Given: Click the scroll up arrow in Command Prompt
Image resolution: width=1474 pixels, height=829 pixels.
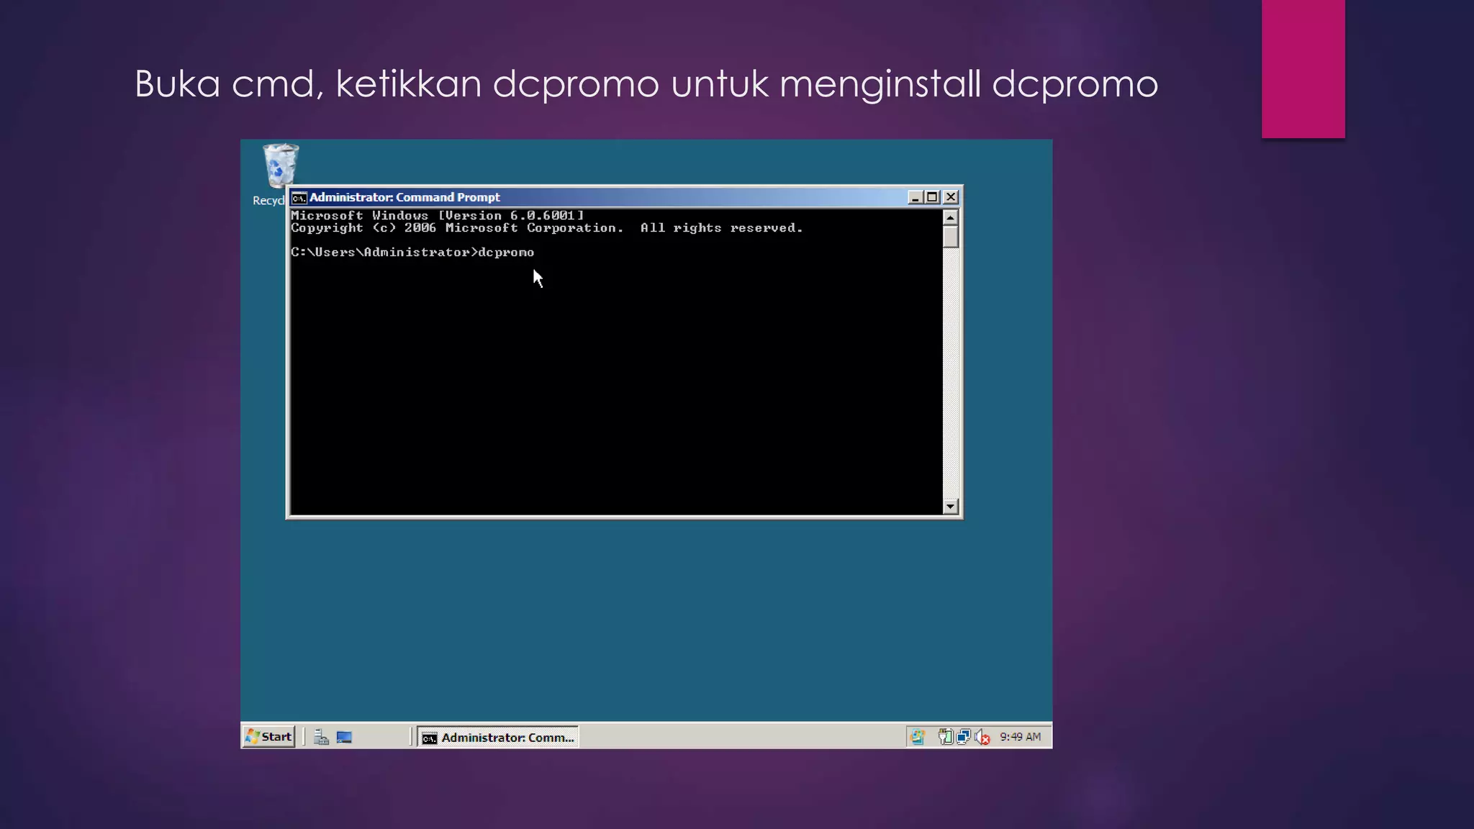Looking at the screenshot, I should [x=950, y=217].
